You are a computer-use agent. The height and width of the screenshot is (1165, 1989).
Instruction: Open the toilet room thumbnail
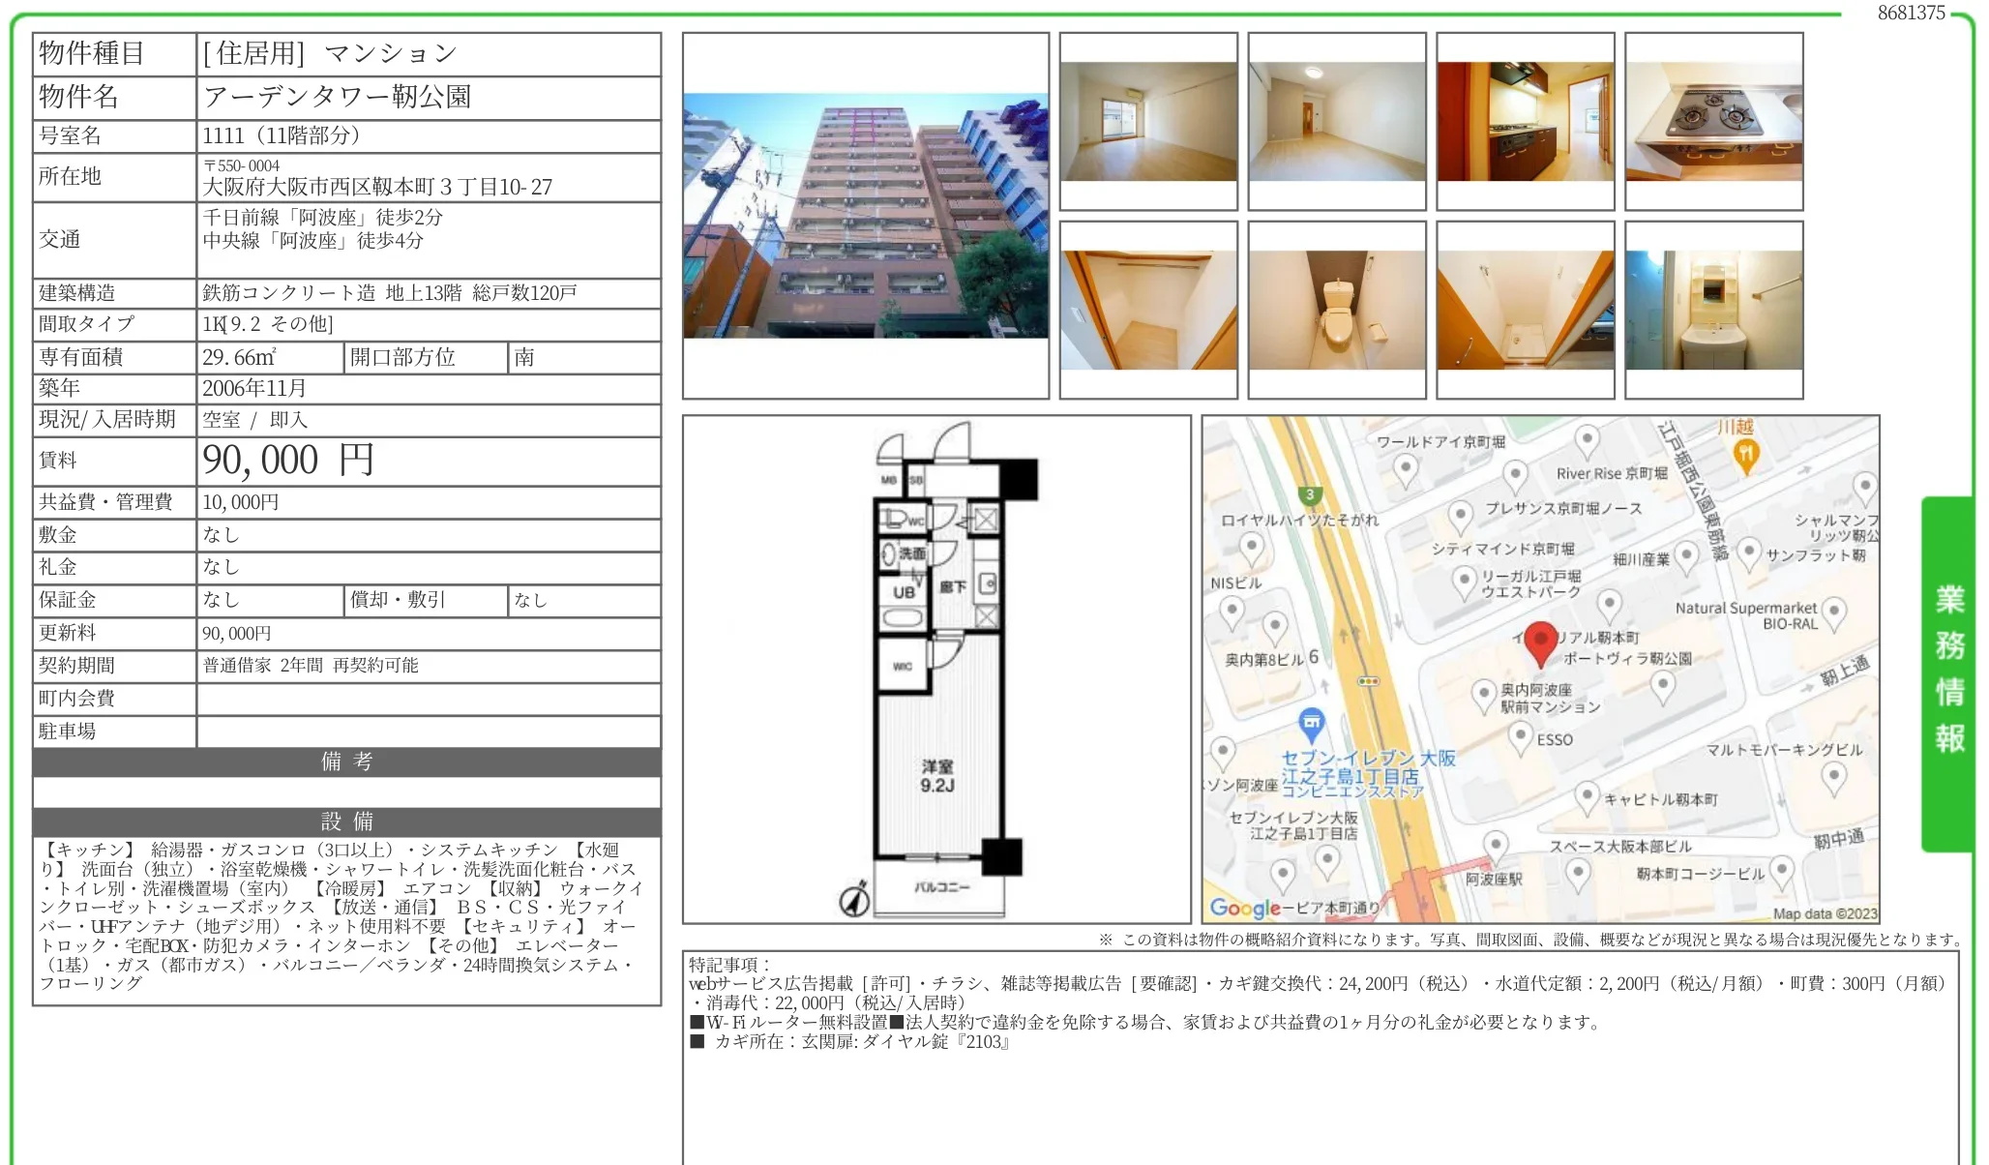tap(1336, 311)
